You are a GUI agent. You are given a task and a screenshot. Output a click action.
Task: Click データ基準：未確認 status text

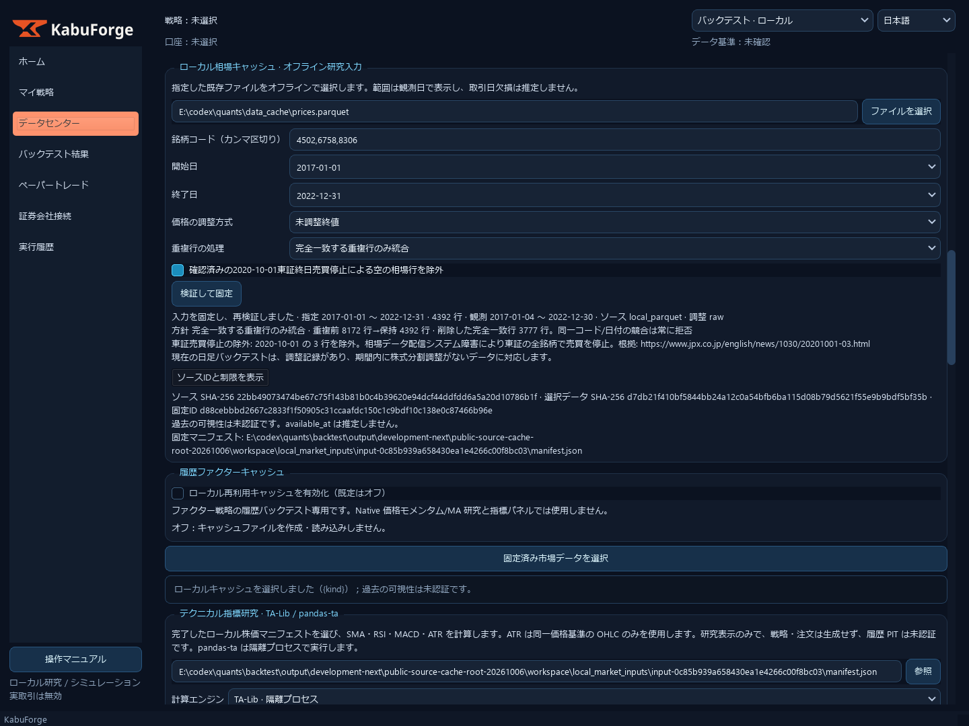tap(731, 42)
